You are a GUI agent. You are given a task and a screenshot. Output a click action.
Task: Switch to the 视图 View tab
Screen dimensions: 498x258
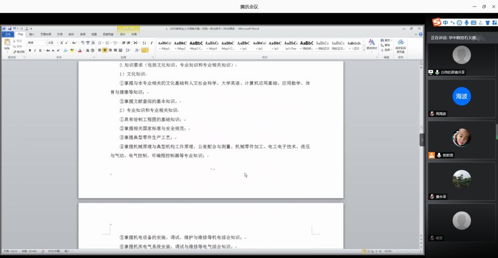pos(94,34)
